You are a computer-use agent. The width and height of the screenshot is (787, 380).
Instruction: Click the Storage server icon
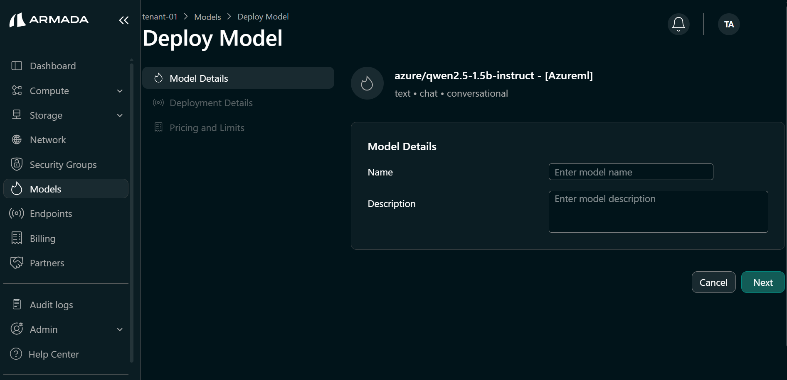(17, 114)
